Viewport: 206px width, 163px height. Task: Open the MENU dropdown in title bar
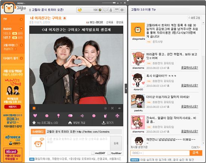(21, 3)
